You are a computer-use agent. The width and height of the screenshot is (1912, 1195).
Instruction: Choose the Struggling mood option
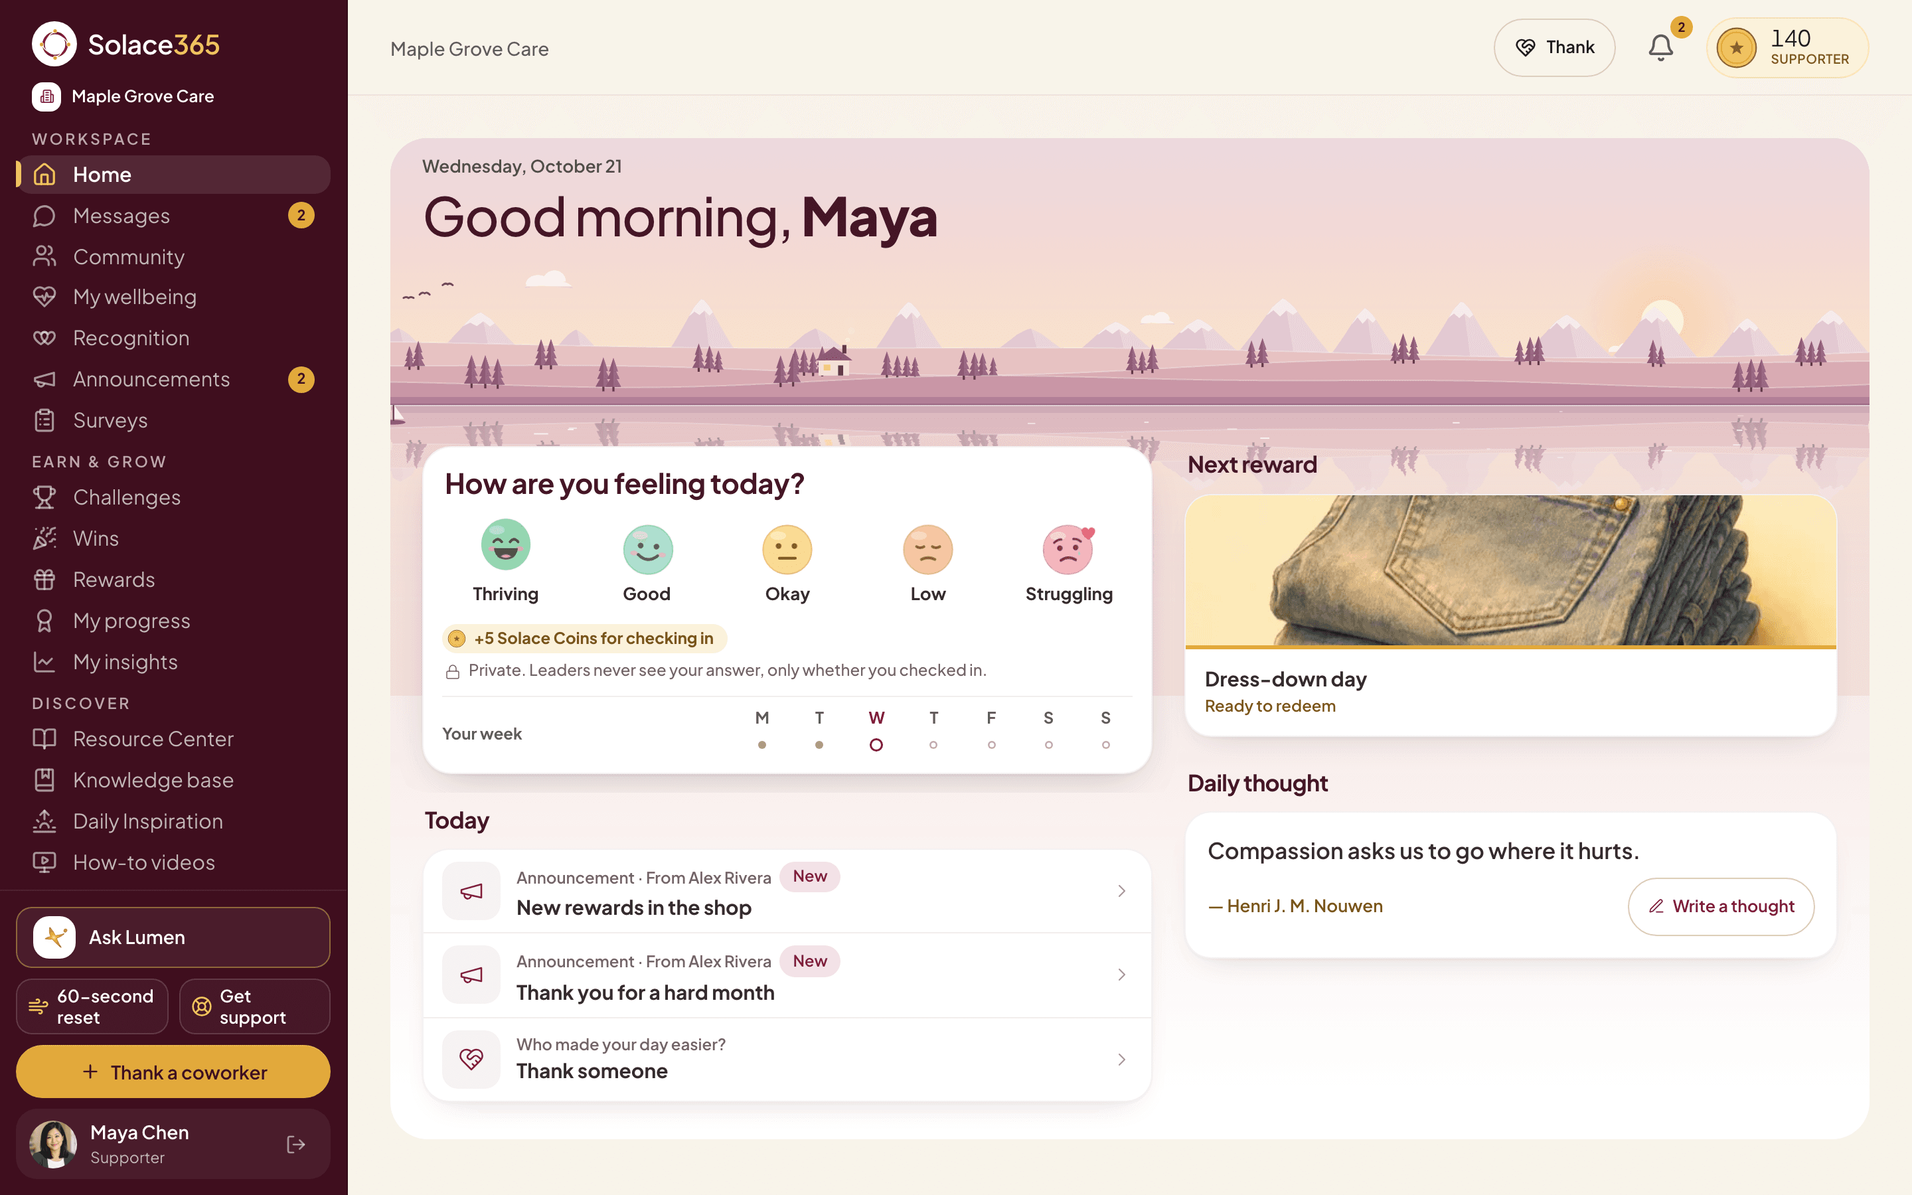(x=1068, y=561)
